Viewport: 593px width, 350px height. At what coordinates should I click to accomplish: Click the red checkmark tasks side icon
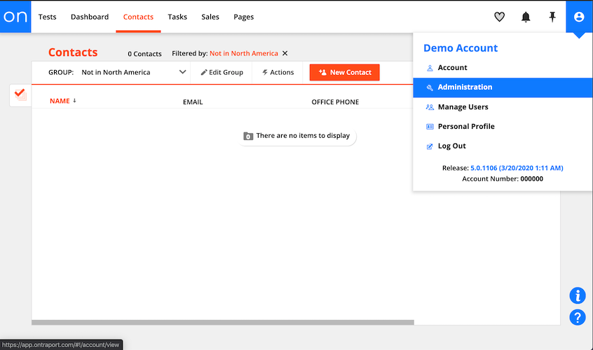(20, 94)
